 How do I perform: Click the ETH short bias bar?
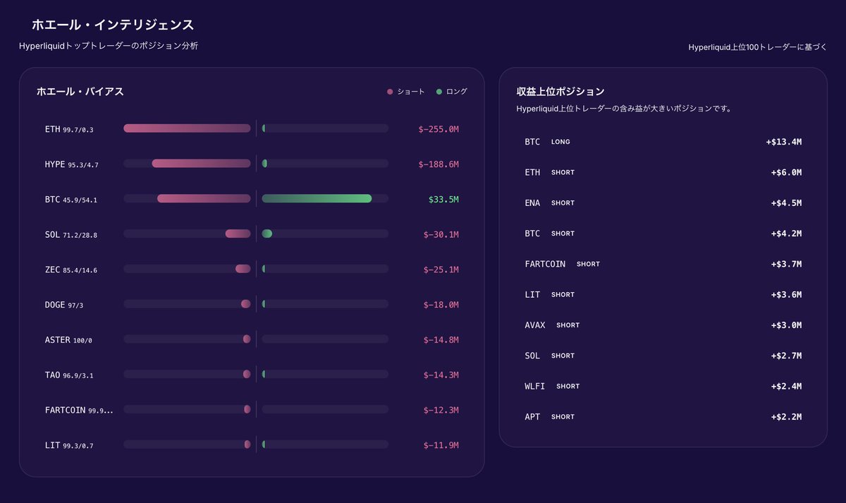pos(187,128)
